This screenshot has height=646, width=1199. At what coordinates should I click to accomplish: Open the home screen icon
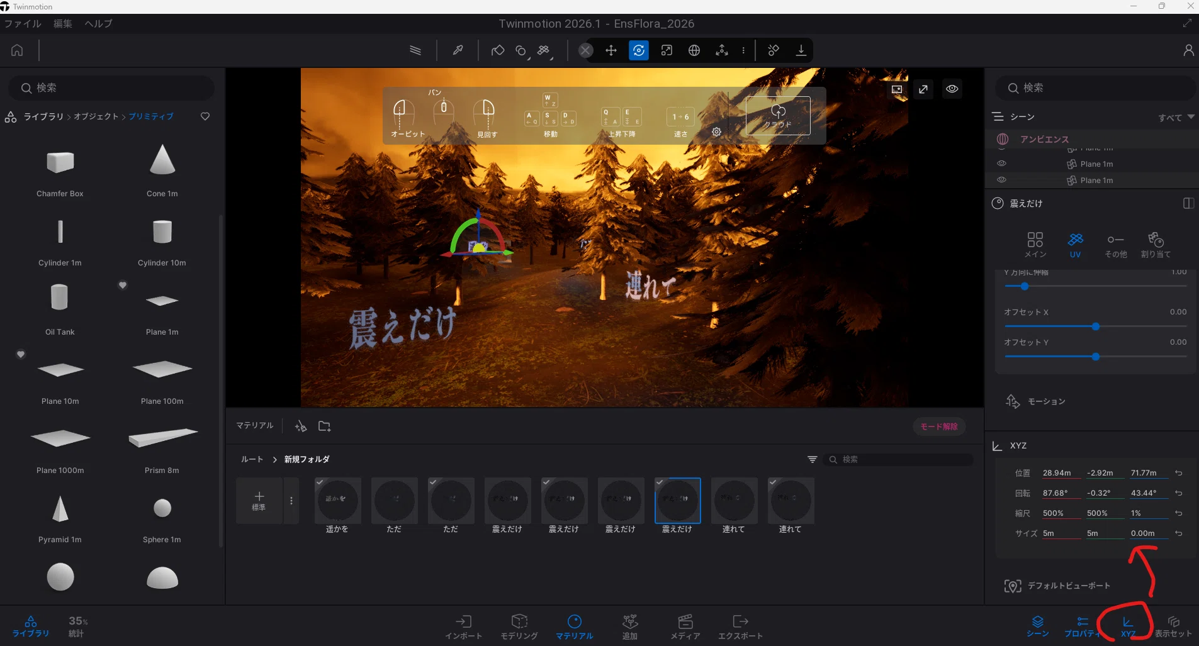pyautogui.click(x=17, y=50)
